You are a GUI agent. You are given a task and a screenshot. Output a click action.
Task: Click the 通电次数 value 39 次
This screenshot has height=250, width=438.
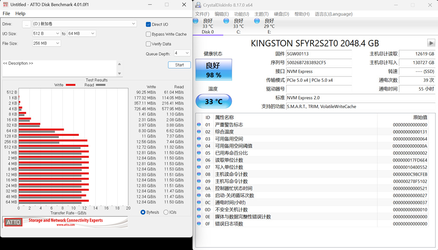417,80
